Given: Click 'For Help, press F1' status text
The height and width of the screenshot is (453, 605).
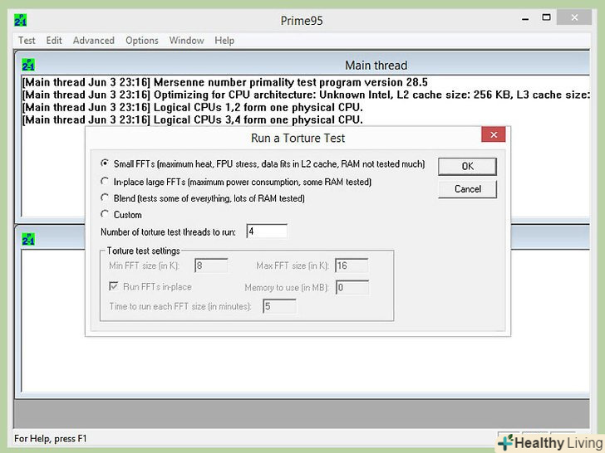Looking at the screenshot, I should [x=51, y=439].
